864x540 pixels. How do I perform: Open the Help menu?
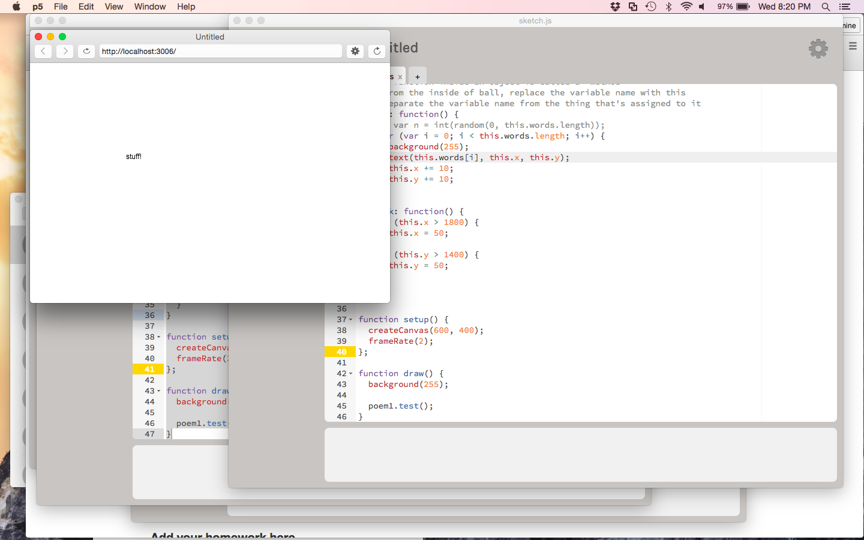(x=186, y=7)
